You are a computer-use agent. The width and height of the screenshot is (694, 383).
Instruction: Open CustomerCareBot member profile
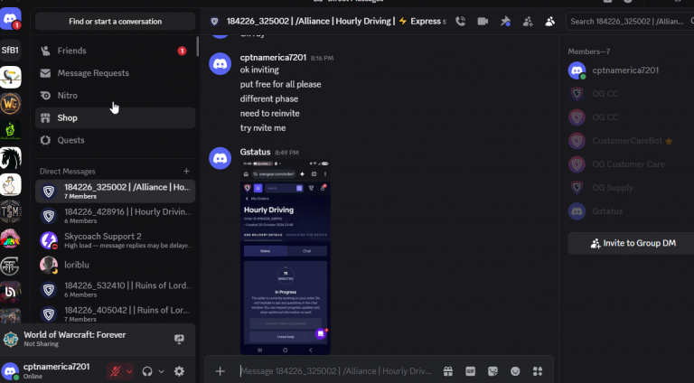[629, 141]
